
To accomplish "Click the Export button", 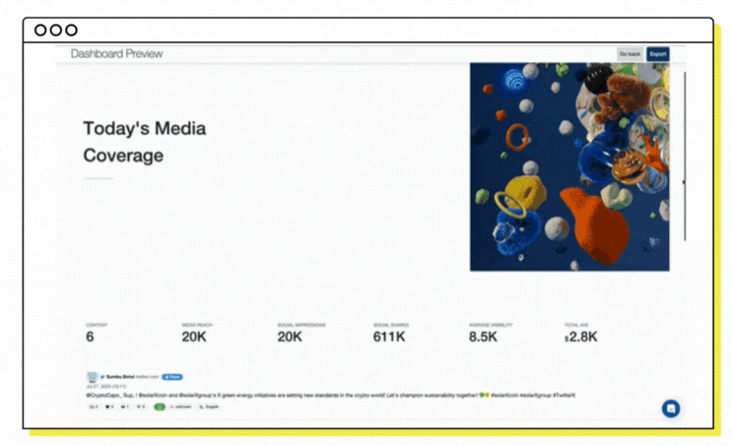I will 657,54.
